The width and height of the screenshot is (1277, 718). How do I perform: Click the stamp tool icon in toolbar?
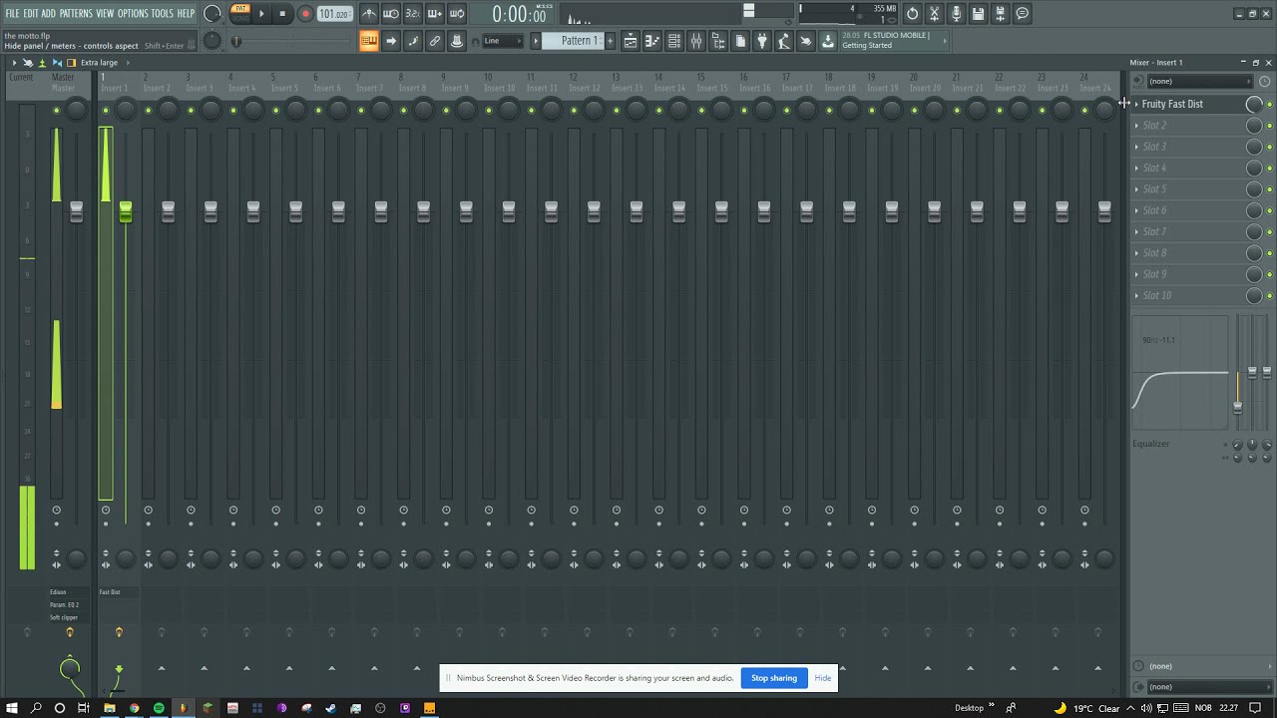point(457,41)
